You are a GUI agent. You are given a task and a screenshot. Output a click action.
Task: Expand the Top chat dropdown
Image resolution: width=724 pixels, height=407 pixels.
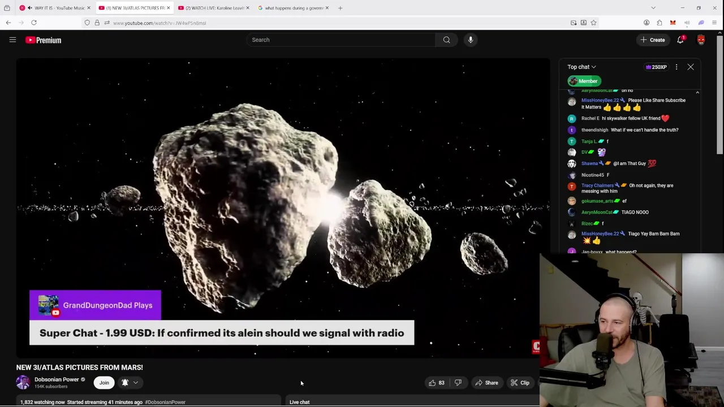point(581,67)
